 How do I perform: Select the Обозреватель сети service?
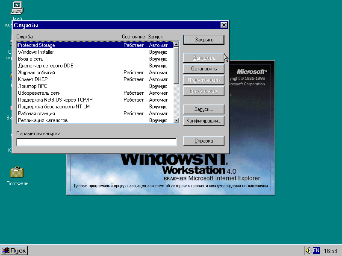coord(95,93)
